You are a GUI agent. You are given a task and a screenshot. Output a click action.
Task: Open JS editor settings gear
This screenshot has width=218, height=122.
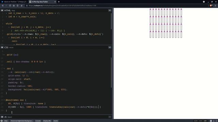tap(2, 117)
